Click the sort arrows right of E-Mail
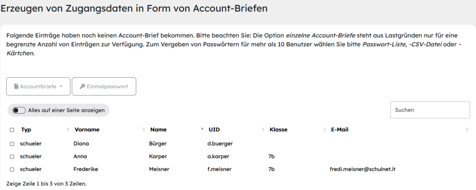 467,129
